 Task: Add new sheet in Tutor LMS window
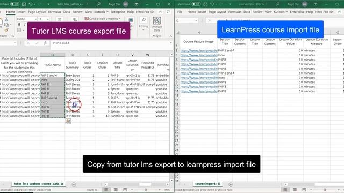click(74, 184)
